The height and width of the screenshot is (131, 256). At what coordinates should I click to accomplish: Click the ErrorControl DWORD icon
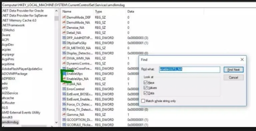[x=64, y=89]
